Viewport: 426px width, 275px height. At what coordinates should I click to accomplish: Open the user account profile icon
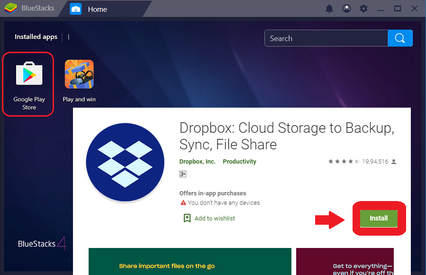346,9
